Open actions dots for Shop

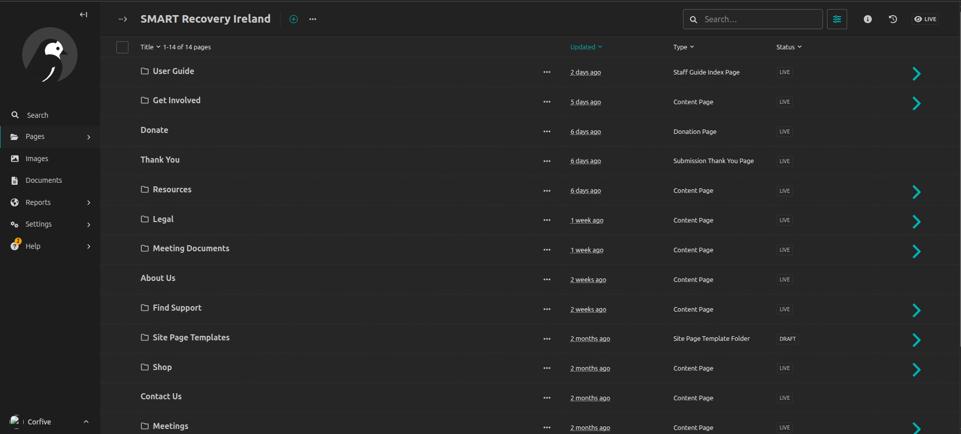[x=547, y=368]
